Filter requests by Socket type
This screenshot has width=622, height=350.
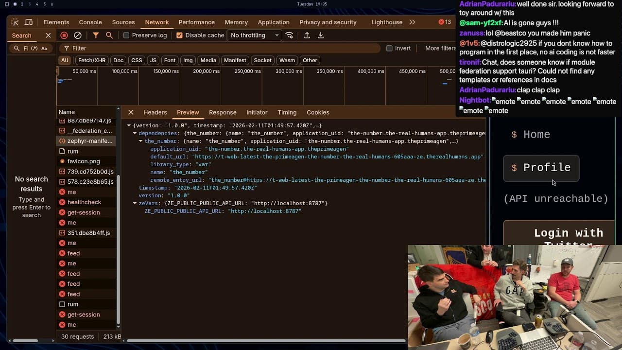(262, 60)
